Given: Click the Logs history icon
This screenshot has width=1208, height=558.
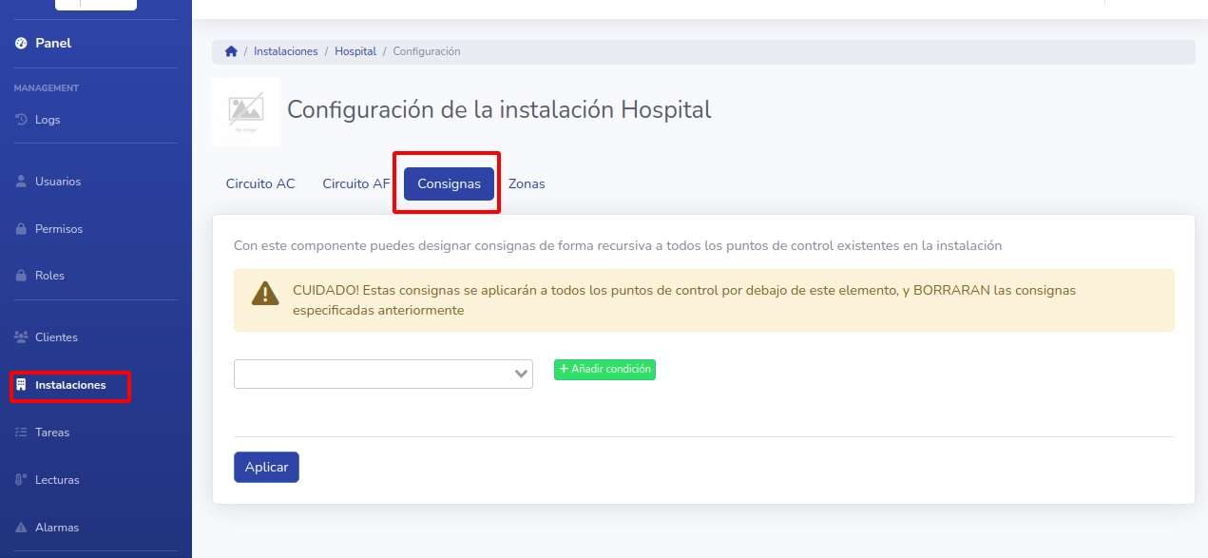Looking at the screenshot, I should (x=21, y=119).
